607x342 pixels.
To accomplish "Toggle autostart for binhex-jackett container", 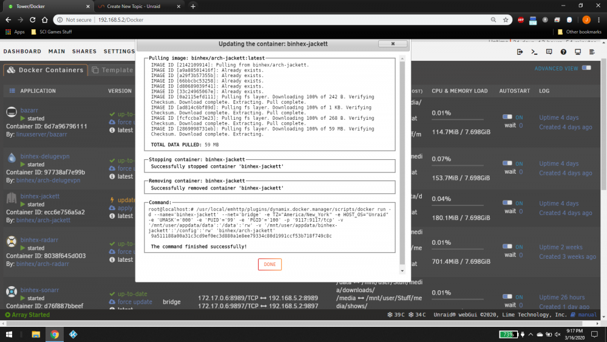I will (x=507, y=202).
